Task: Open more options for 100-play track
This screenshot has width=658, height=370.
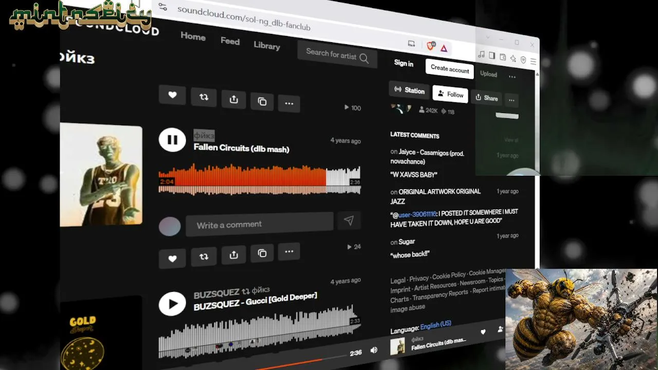Action: [x=289, y=103]
